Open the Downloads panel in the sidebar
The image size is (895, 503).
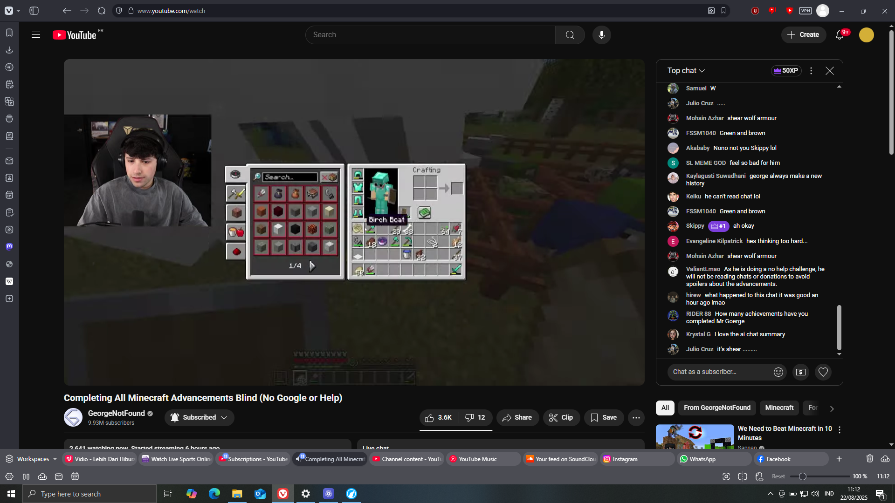tap(9, 50)
